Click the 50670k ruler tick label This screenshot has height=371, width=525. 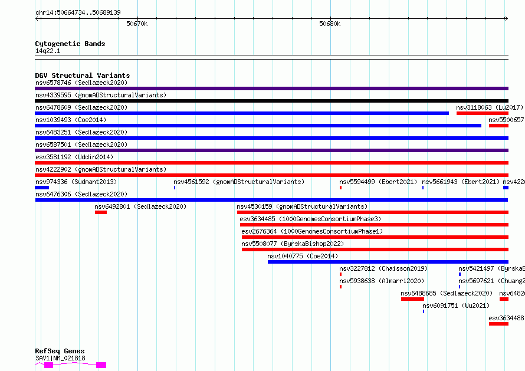[137, 24]
